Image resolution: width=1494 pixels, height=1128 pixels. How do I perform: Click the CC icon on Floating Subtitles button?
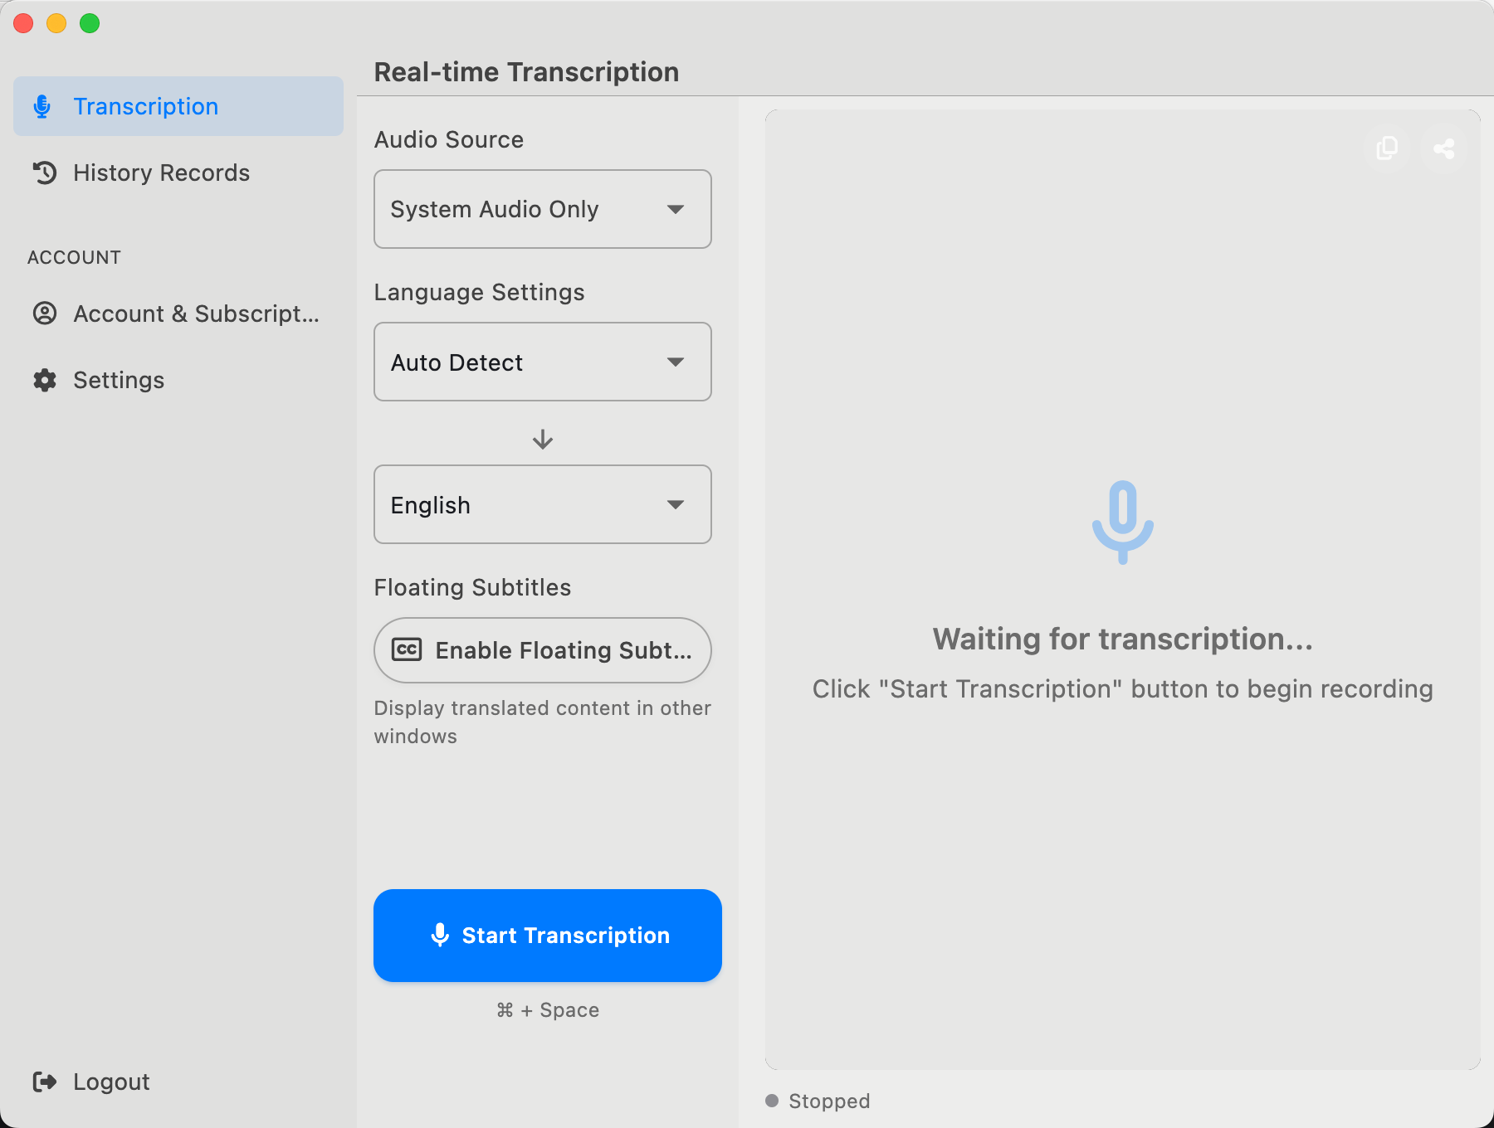(407, 650)
